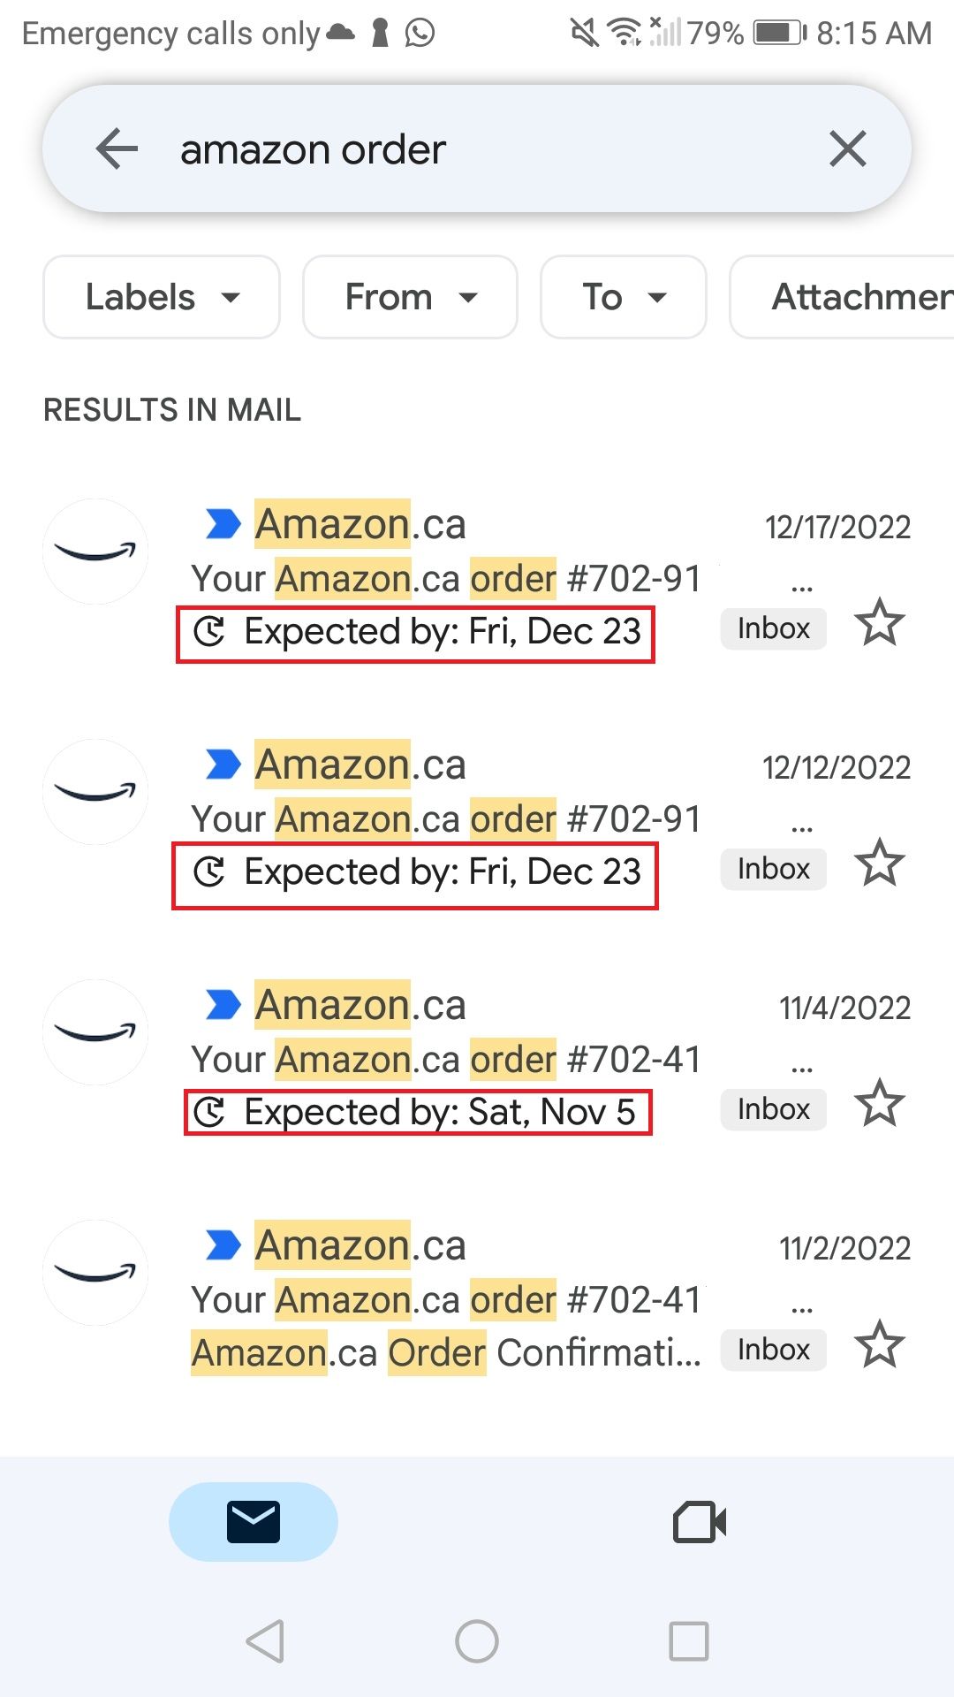This screenshot has height=1697, width=954.
Task: Tap Amazon avatar on 12/17/2022 email
Action: [x=95, y=552]
